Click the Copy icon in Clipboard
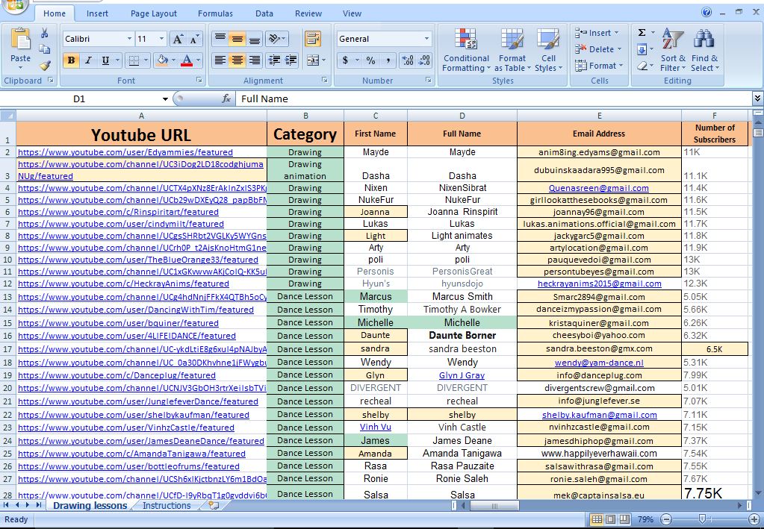The image size is (764, 529). coord(44,49)
